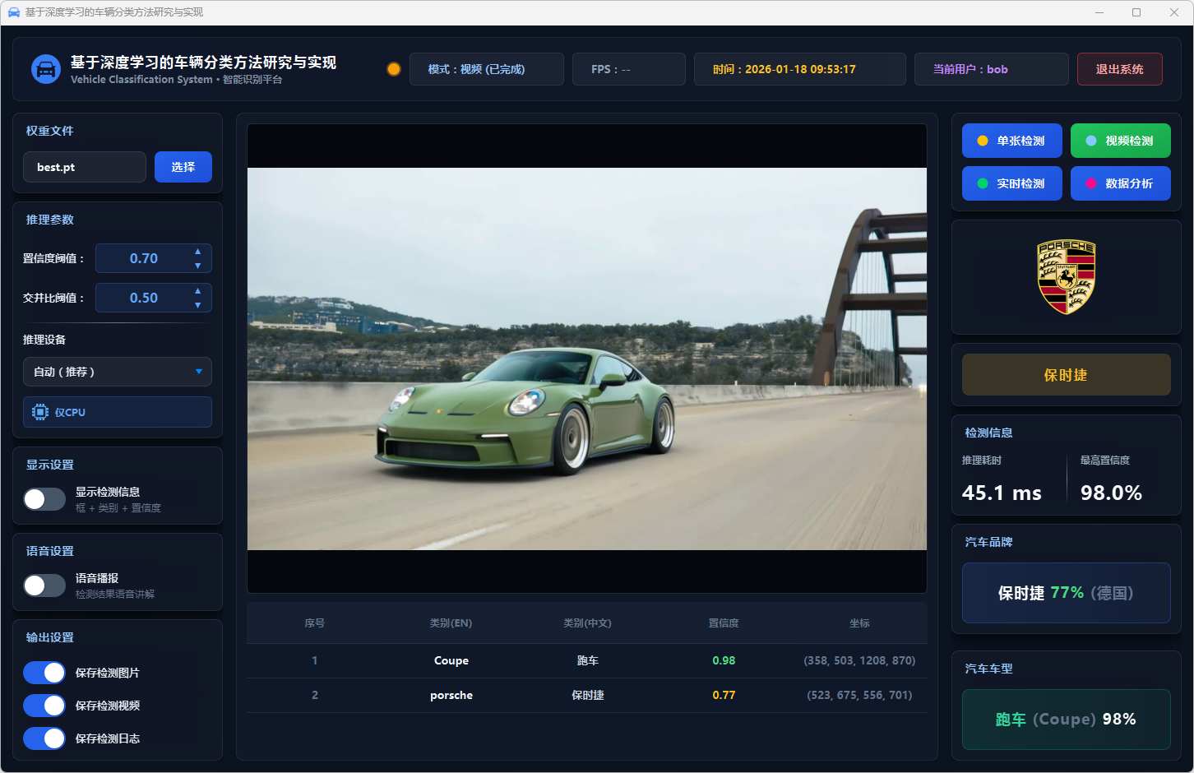Click 45.1 ms inference time value

pyautogui.click(x=1002, y=493)
